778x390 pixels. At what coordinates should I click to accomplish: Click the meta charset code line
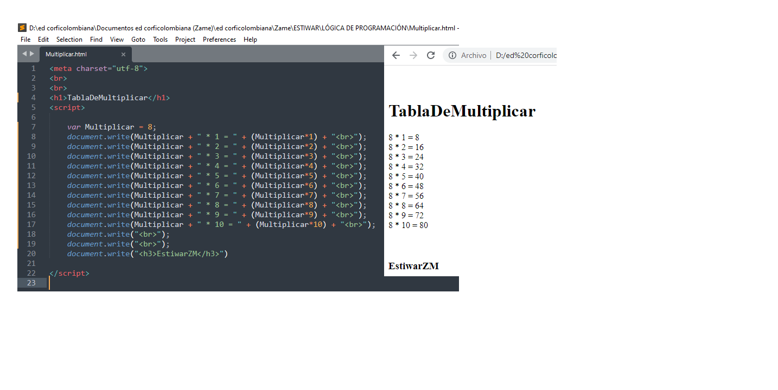(x=98, y=68)
